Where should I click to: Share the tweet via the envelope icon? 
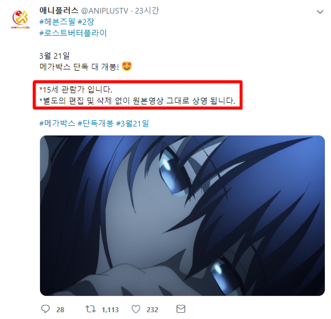click(180, 309)
